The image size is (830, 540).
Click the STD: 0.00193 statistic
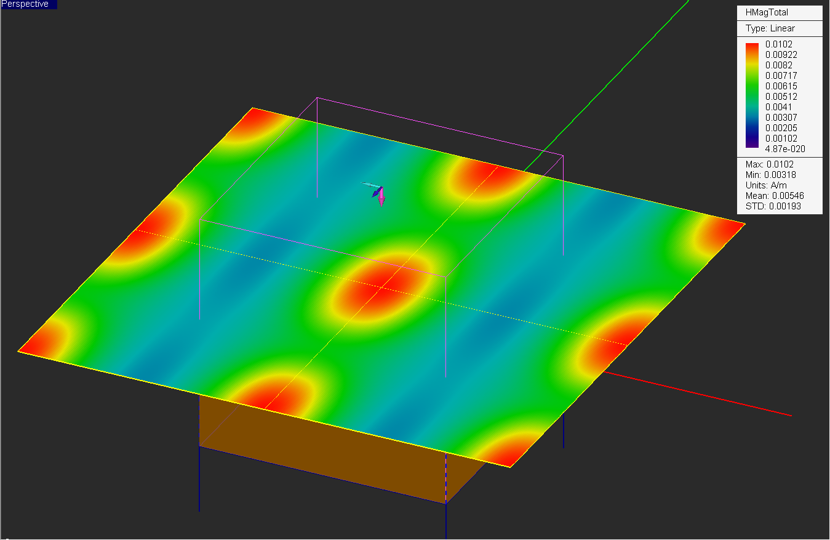[773, 206]
